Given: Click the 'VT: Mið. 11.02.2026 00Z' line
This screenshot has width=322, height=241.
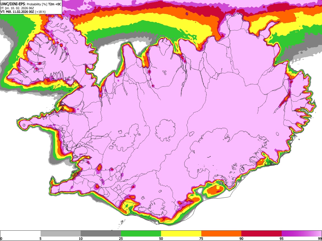Looking at the screenshot, I should coord(17,12).
